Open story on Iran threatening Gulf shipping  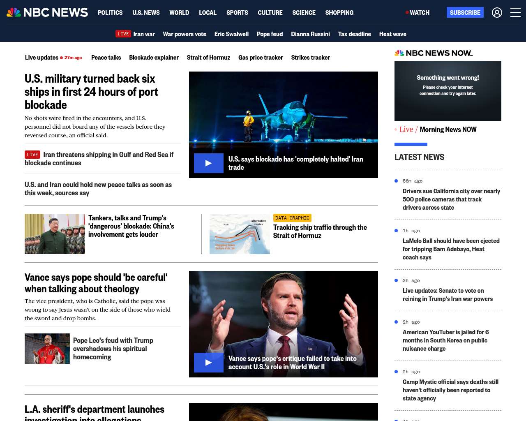99,159
